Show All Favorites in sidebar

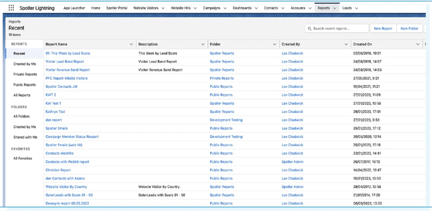(23, 158)
